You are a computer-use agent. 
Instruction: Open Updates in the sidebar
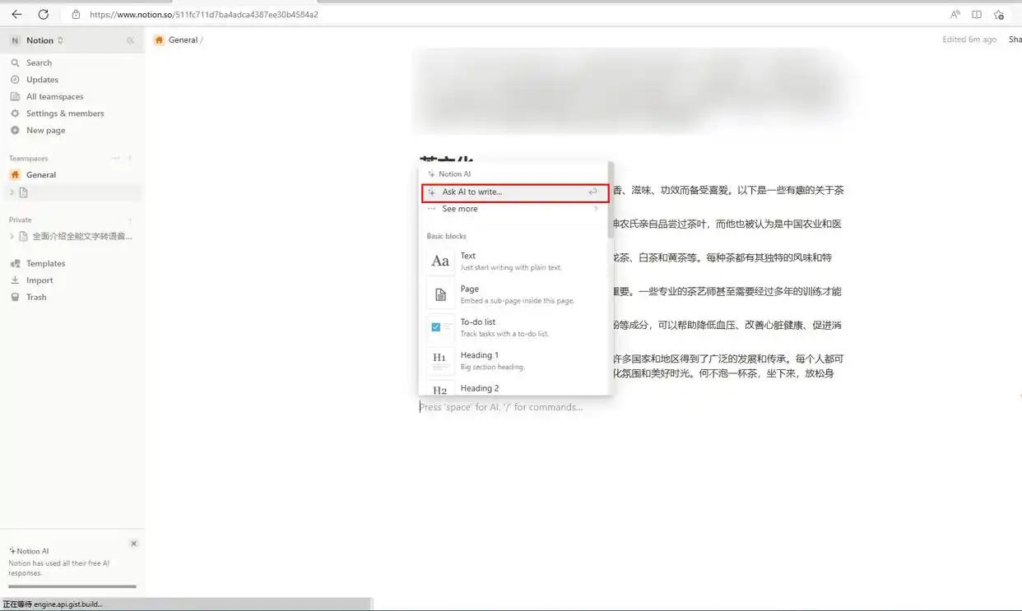tap(42, 80)
